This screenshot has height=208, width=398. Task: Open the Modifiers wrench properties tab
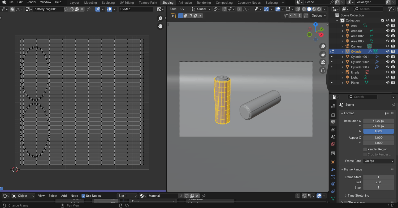[333, 170]
